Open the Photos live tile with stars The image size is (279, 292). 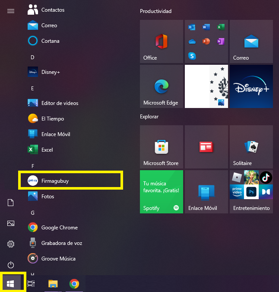[x=206, y=86]
